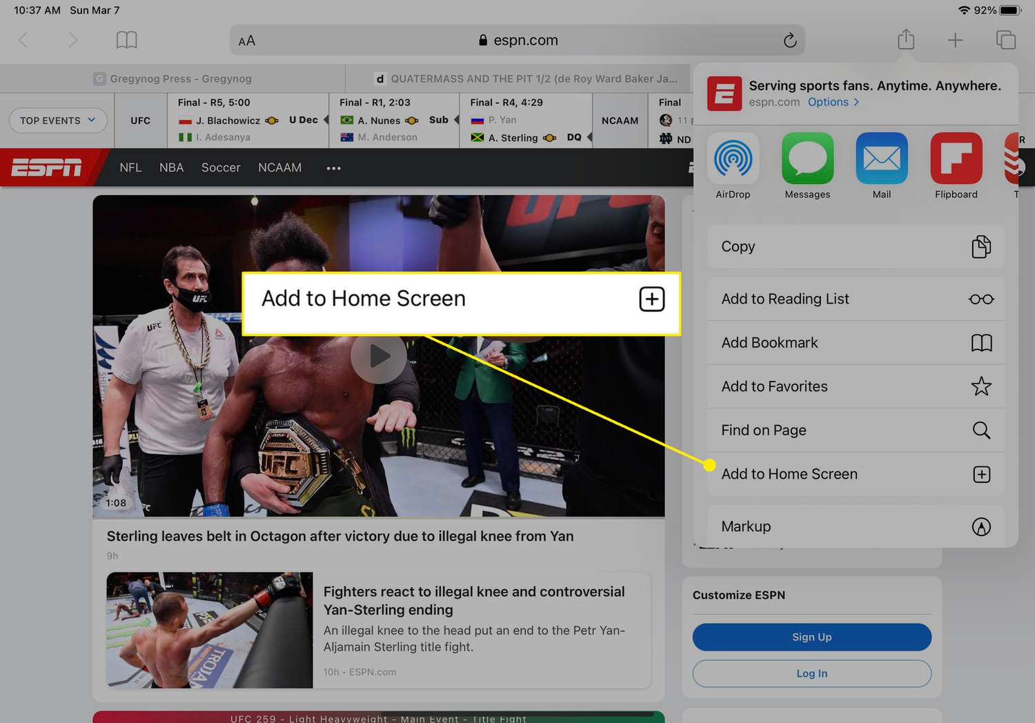Tap the espn.com address bar
This screenshot has width=1035, height=723.
click(x=517, y=41)
